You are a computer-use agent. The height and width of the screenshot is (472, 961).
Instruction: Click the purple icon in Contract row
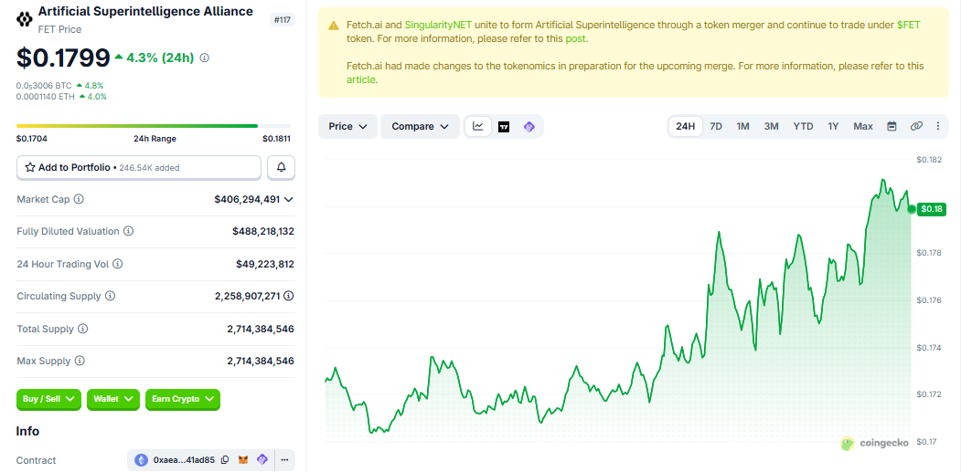click(262, 460)
